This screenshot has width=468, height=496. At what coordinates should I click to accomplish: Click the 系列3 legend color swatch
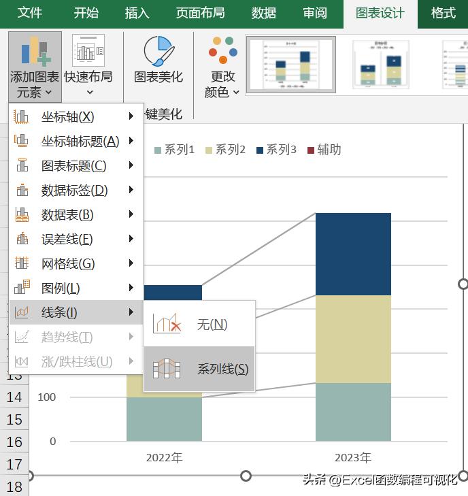coord(260,150)
